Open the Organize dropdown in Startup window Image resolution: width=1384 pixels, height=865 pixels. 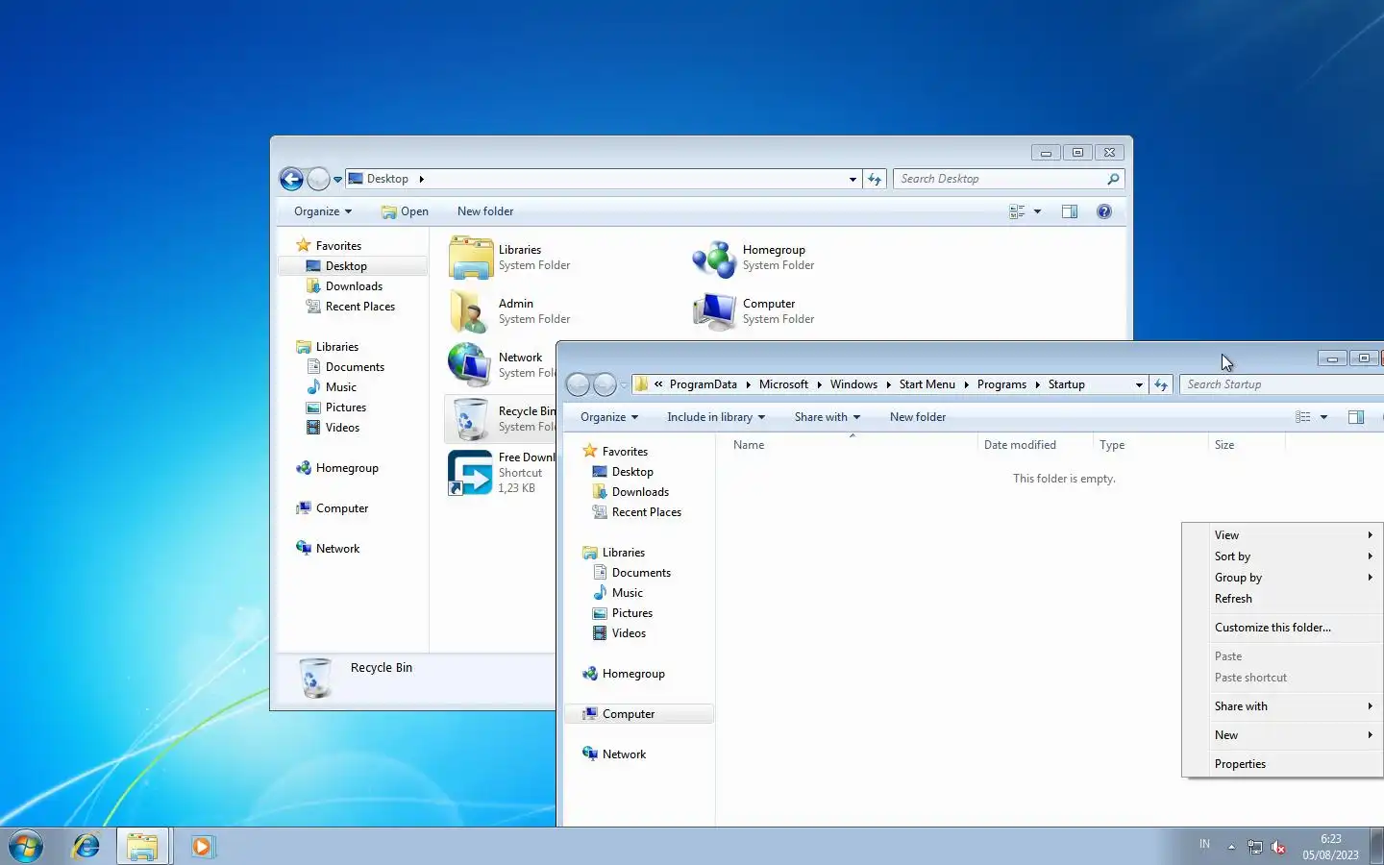pos(609,417)
